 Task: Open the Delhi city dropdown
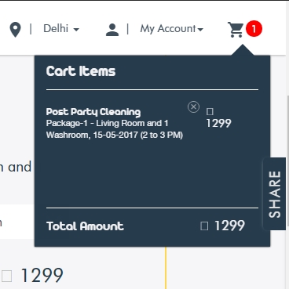(x=61, y=28)
